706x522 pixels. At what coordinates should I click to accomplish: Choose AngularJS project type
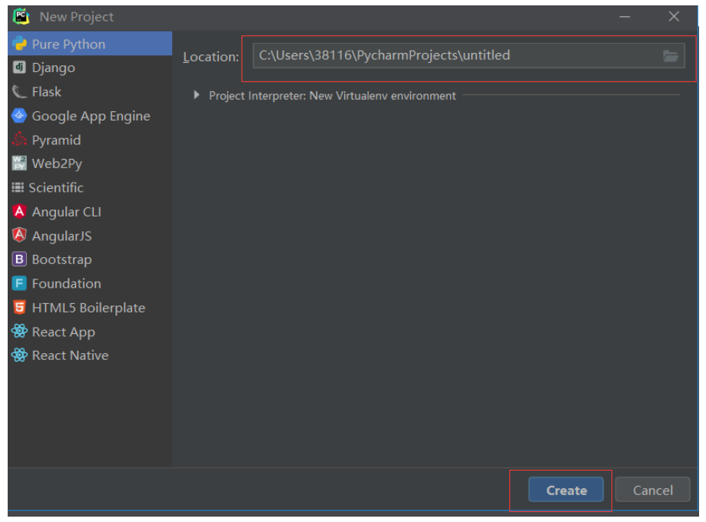[x=90, y=235]
